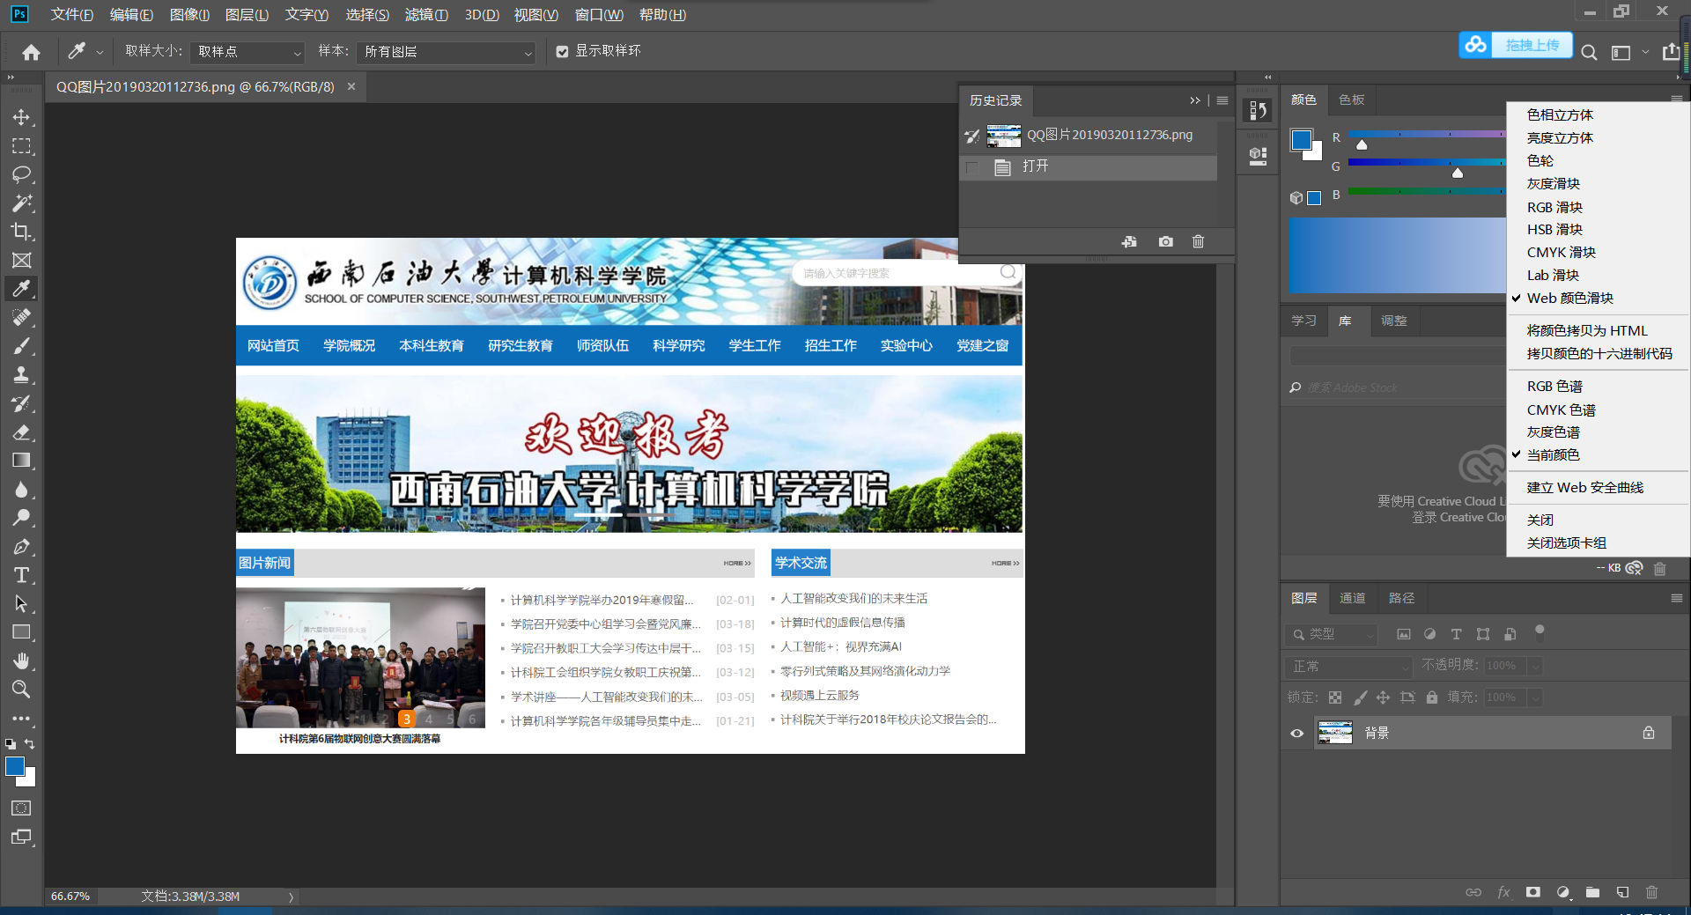Image resolution: width=1691 pixels, height=915 pixels.
Task: Hide the 背景 layer visibility eye
Action: point(1296,733)
